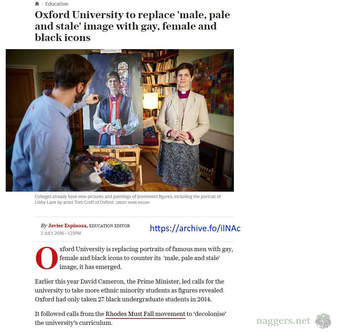Screen dimensions: 338x332
Task: Open the Education breadcrumb link
Action: [57, 4]
